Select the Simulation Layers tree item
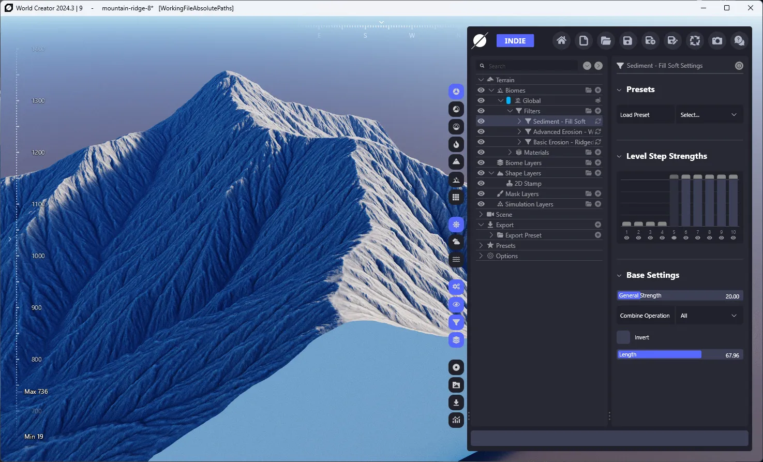The image size is (763, 462). [529, 204]
